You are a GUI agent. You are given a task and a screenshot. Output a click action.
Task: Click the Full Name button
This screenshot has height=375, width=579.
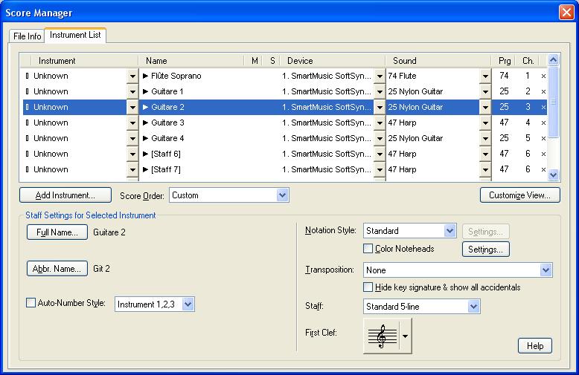pyautogui.click(x=57, y=232)
